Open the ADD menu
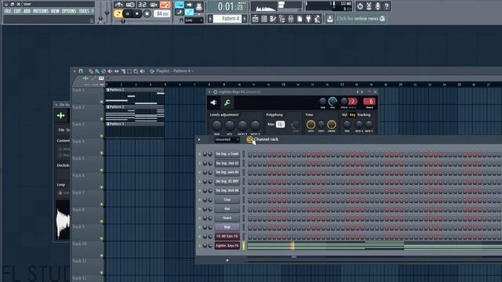502x282 pixels. point(27,11)
